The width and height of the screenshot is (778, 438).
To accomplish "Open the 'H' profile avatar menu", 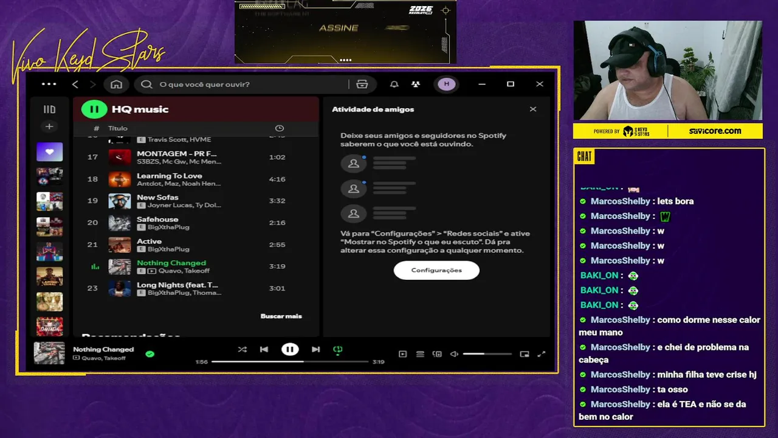I will (447, 84).
